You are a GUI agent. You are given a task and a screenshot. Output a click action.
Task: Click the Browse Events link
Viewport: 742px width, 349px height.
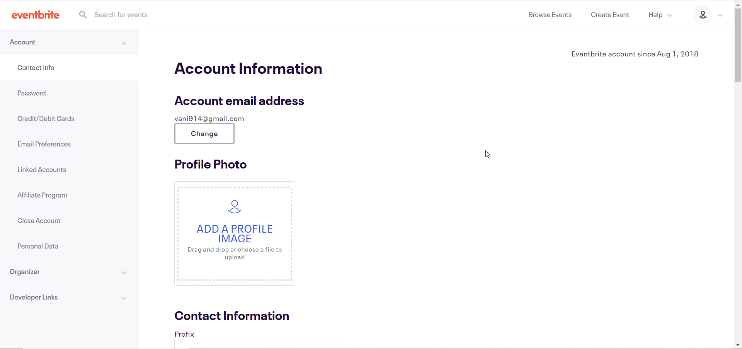point(550,15)
